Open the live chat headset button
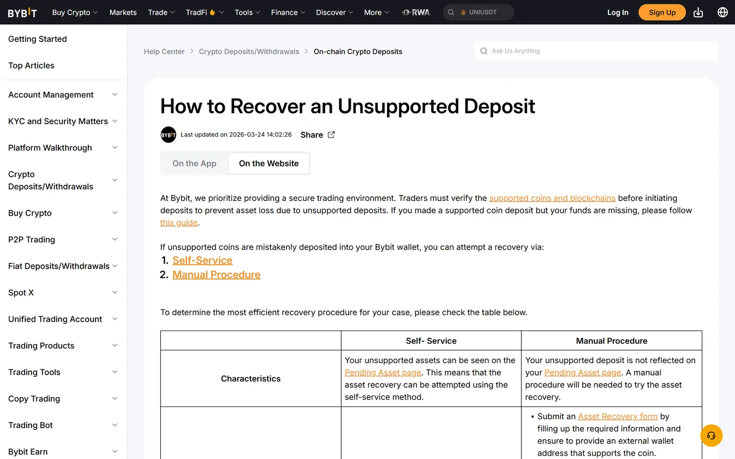 click(711, 435)
